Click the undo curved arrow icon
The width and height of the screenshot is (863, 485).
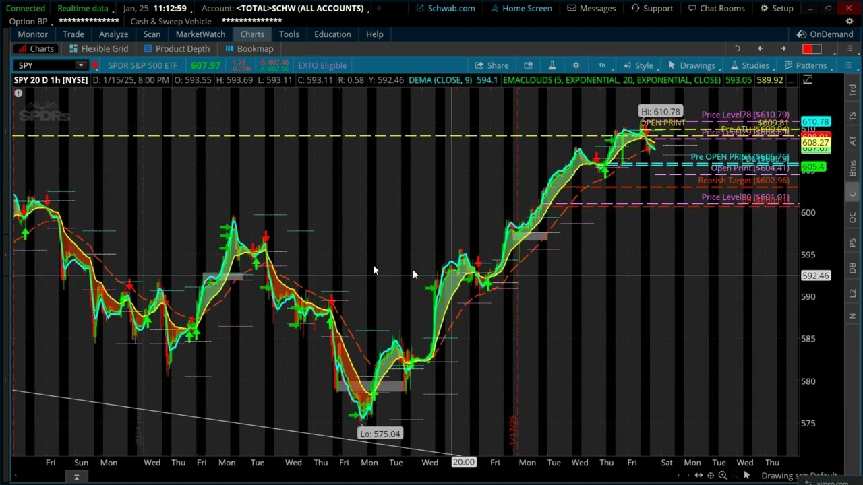tap(737, 48)
